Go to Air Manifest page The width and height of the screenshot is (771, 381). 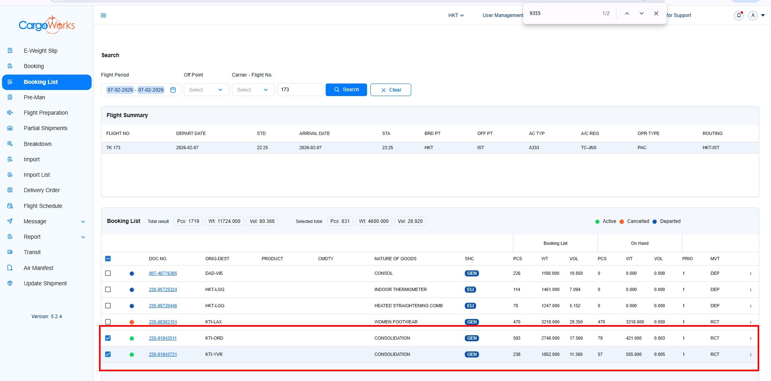(x=39, y=268)
